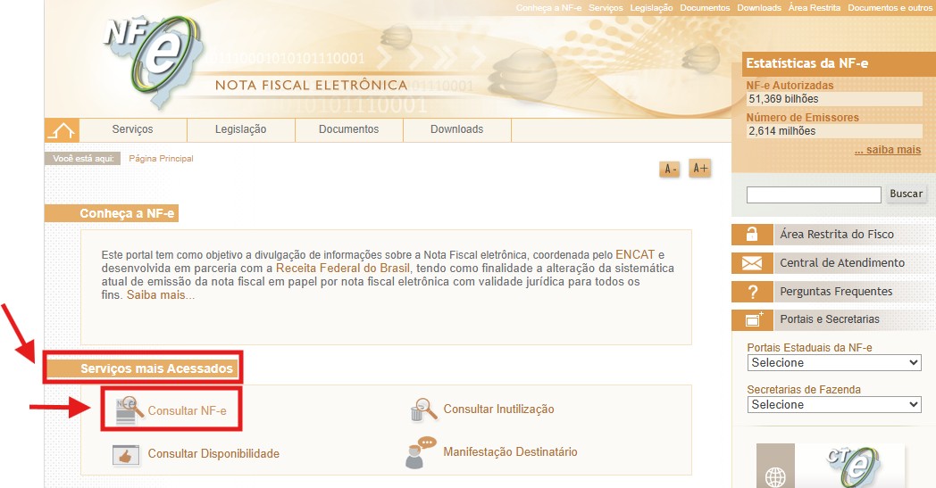Open the Receita Federal do Brasil link
936x488 pixels.
click(x=343, y=268)
